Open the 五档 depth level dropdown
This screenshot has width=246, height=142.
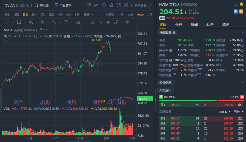coord(239,112)
